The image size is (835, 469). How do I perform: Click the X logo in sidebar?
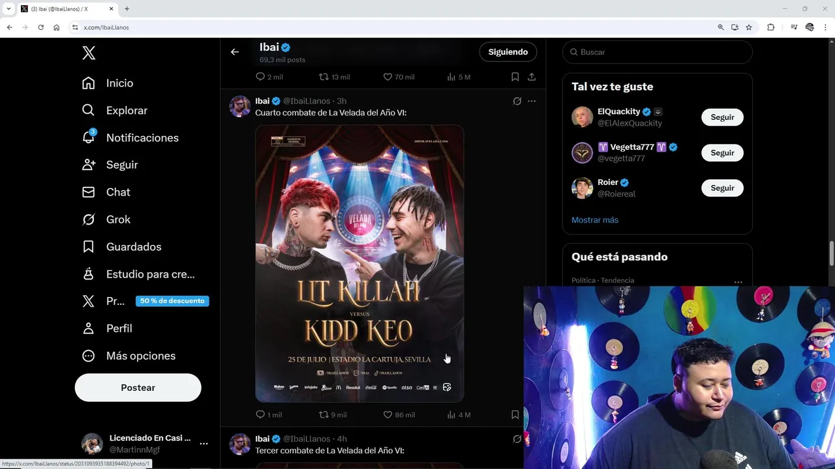pyautogui.click(x=89, y=53)
